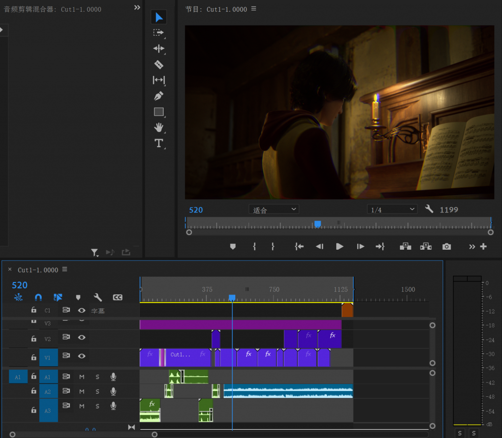The height and width of the screenshot is (438, 502).
Task: Select the Razor tool
Action: coord(159,64)
